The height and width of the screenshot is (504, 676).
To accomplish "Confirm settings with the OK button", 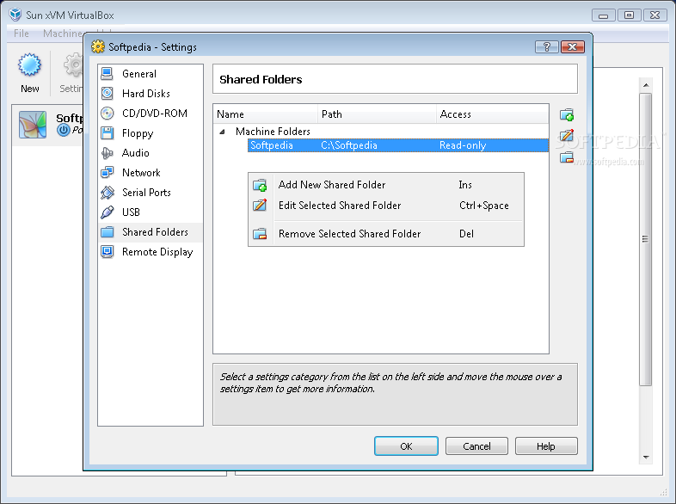I will coord(406,446).
